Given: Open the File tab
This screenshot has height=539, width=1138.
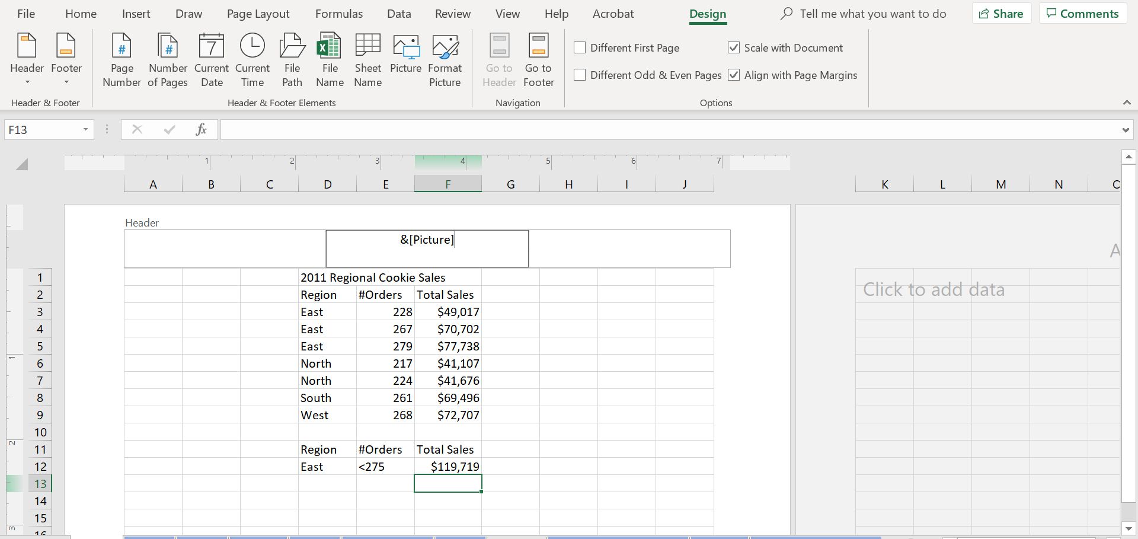Looking at the screenshot, I should click(x=26, y=14).
